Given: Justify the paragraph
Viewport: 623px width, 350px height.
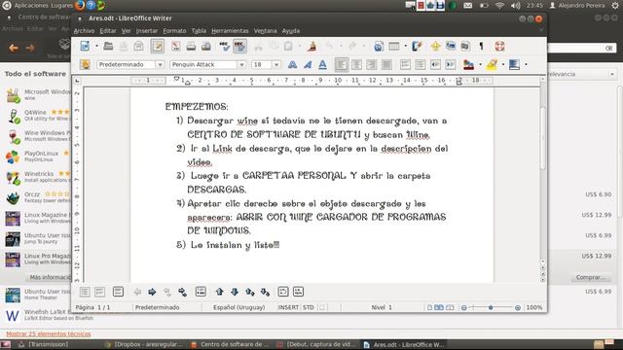Looking at the screenshot, I should click(386, 64).
